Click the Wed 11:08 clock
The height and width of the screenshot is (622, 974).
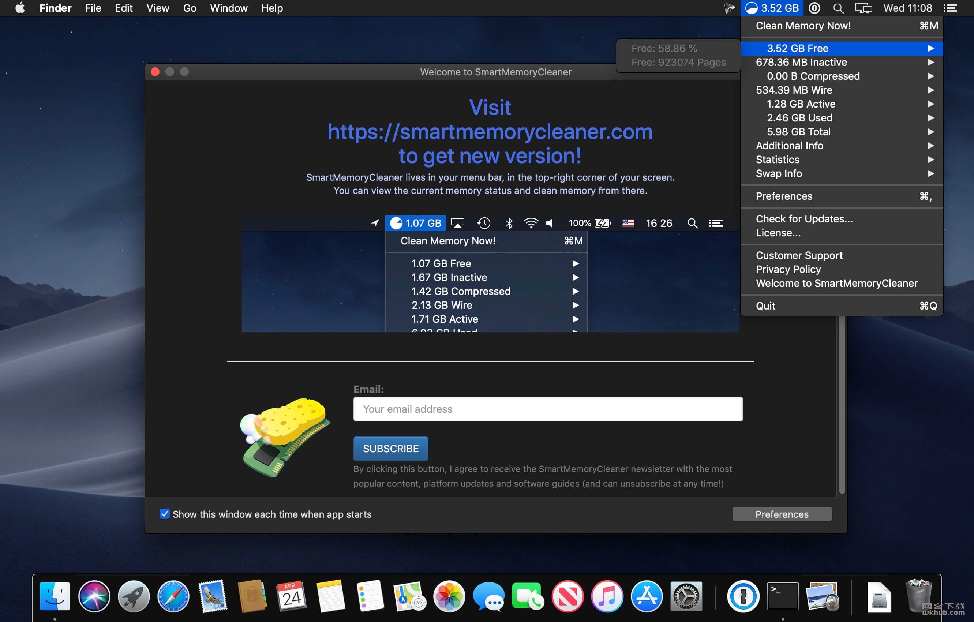pos(907,8)
